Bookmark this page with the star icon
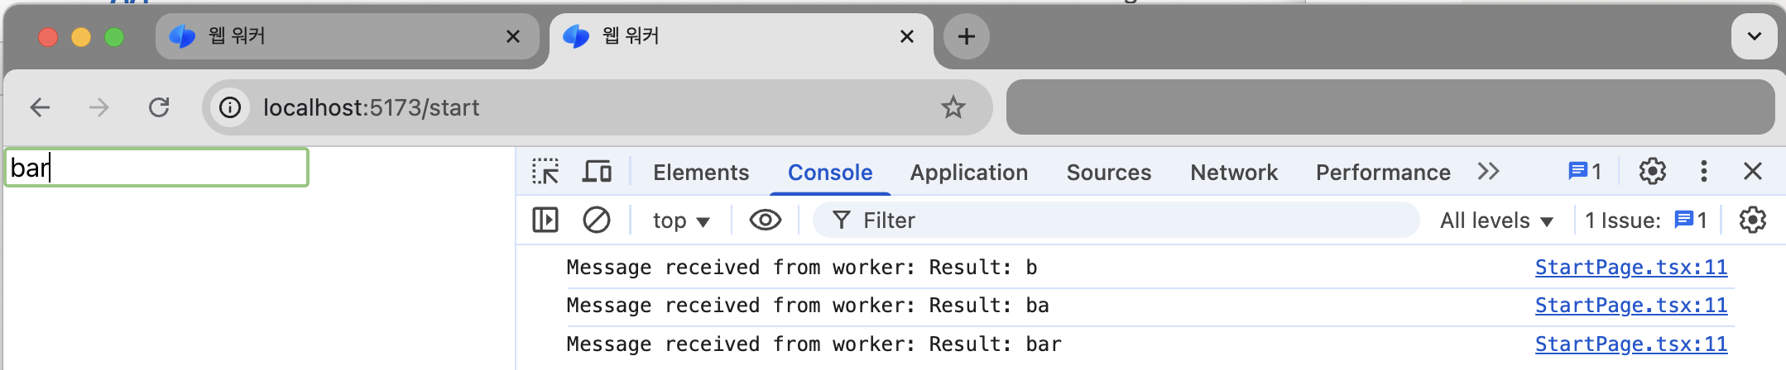 click(953, 107)
